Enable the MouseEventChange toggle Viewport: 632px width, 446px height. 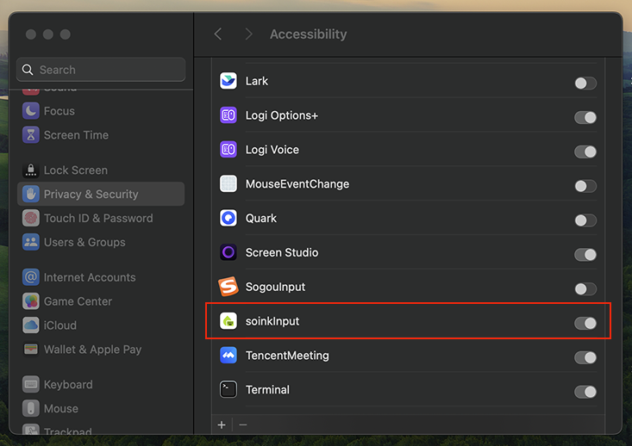585,186
